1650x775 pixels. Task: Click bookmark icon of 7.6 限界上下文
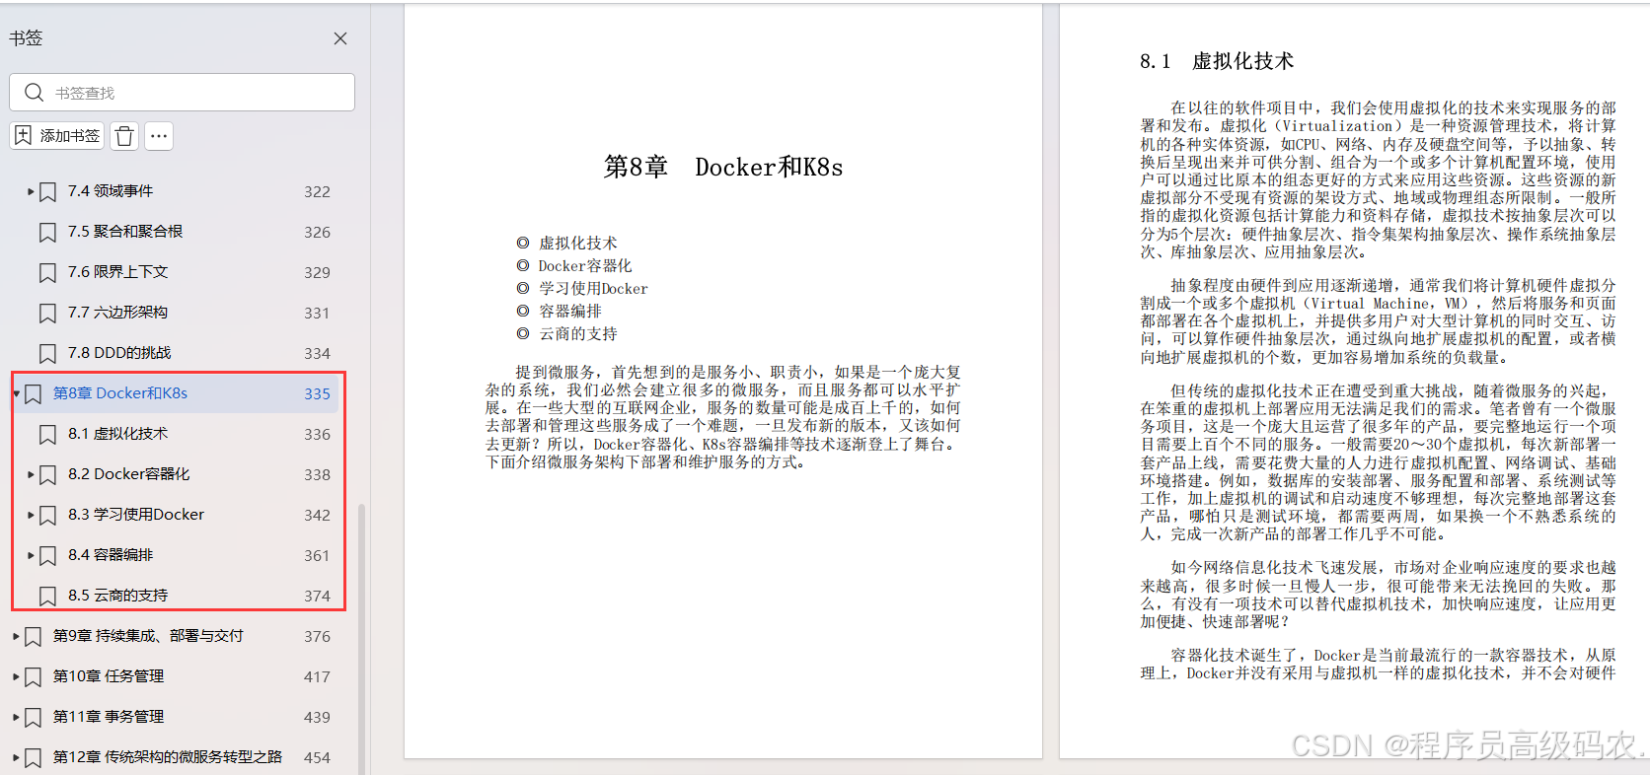[x=47, y=273]
